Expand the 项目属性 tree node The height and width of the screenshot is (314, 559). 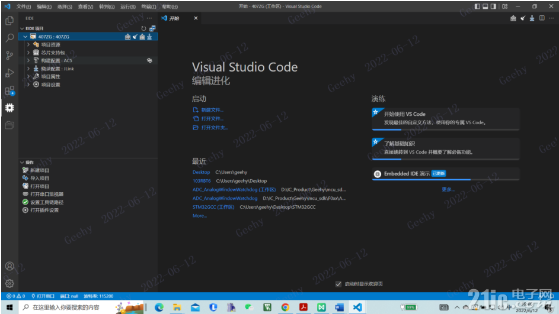click(28, 76)
